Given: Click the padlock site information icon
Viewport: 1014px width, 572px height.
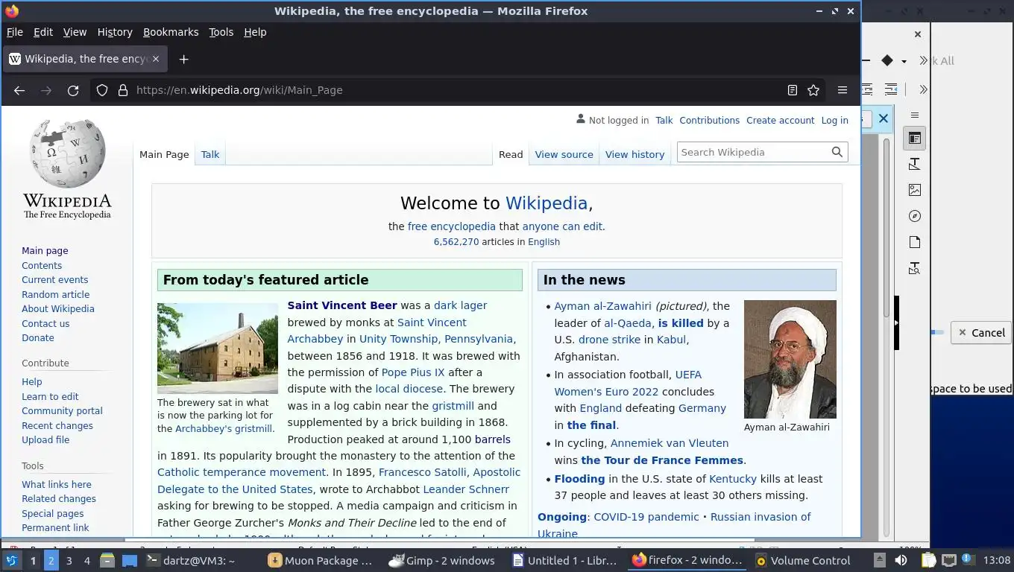Looking at the screenshot, I should [x=123, y=90].
